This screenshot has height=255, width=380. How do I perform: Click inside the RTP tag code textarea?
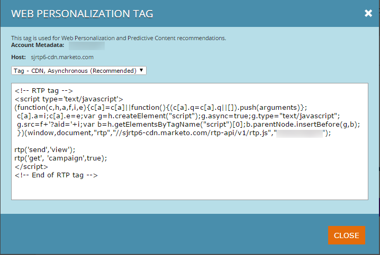click(189, 141)
